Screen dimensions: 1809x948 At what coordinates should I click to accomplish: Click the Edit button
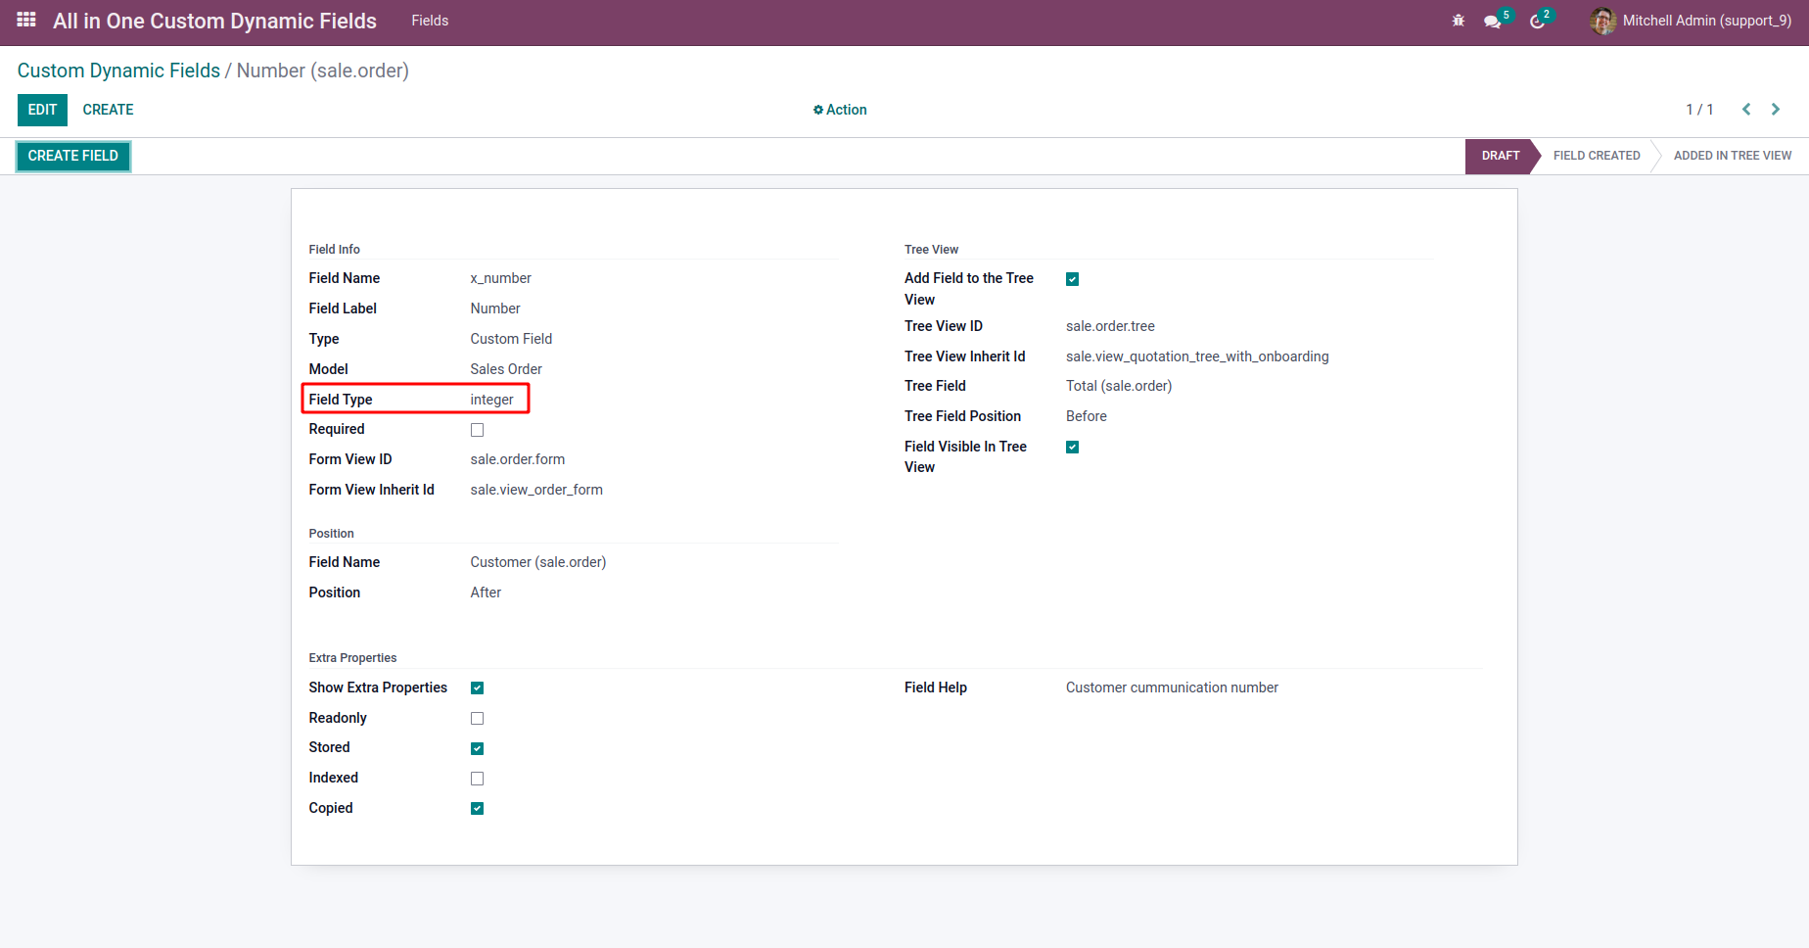click(x=42, y=110)
